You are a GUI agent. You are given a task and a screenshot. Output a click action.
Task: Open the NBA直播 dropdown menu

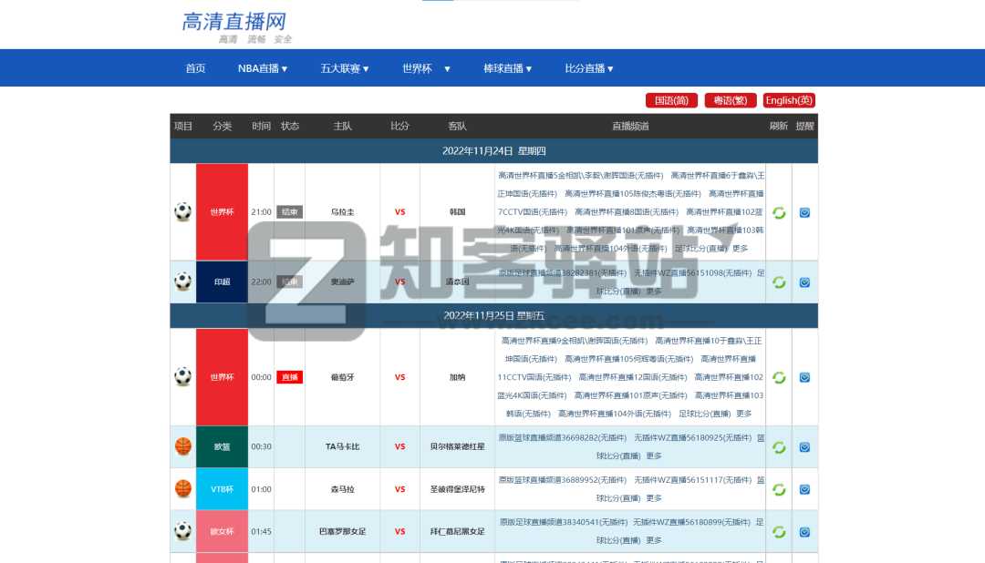pyautogui.click(x=263, y=67)
